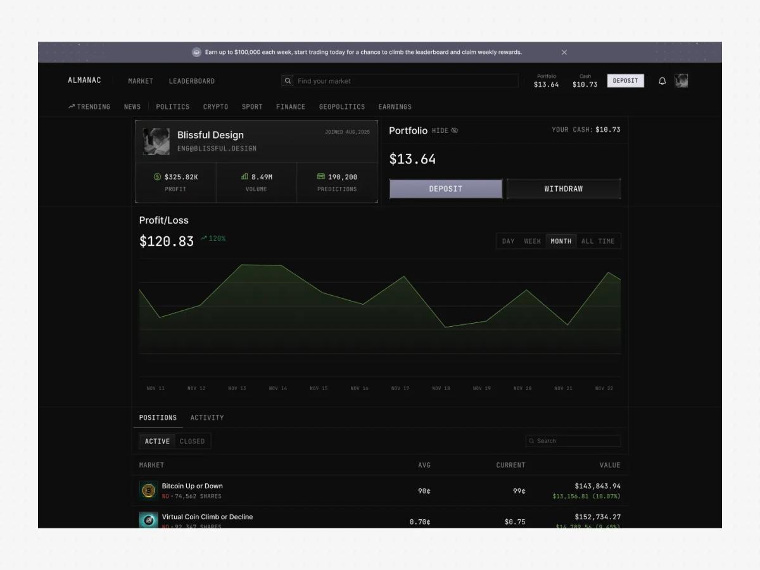Select the Crypto category
This screenshot has height=570, width=760.
point(216,106)
